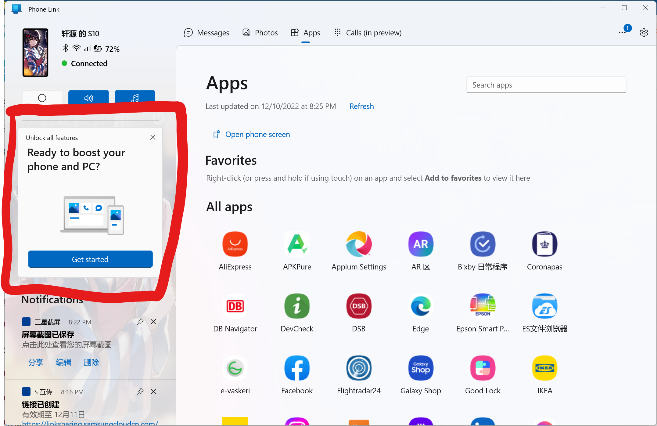
Task: Dismiss the 三星截屏 notification
Action: pos(153,322)
